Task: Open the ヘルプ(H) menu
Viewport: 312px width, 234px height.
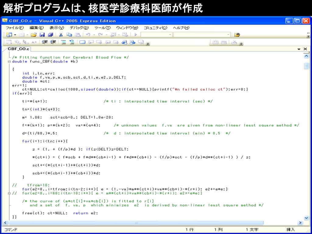Action: pos(181,28)
